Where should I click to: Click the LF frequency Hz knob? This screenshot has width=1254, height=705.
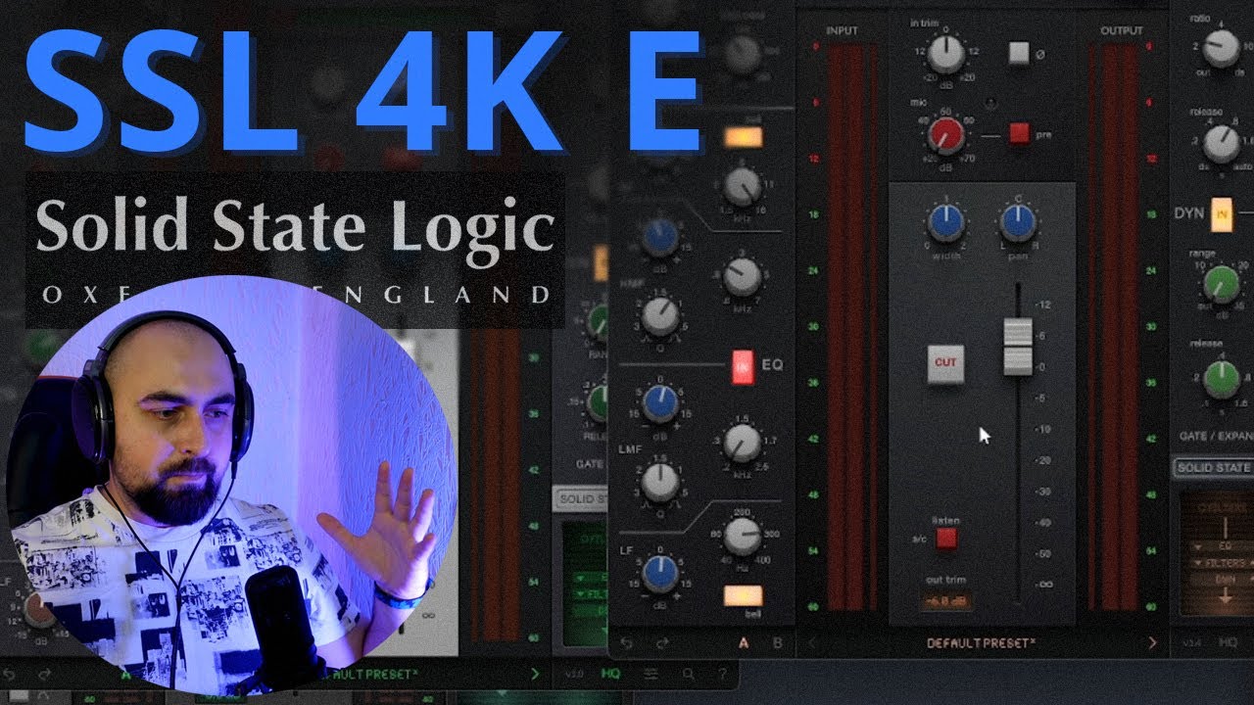[743, 535]
